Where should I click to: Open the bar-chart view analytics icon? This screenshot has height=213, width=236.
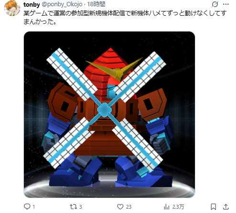[x=167, y=207]
